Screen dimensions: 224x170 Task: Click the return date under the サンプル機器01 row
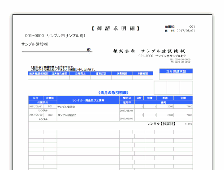tap(126, 111)
